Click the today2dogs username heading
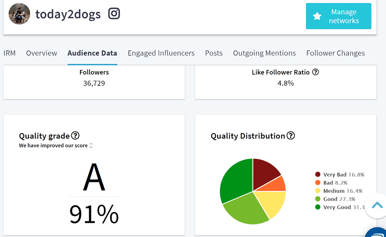Viewport: 386px width, 237px height. [68, 14]
